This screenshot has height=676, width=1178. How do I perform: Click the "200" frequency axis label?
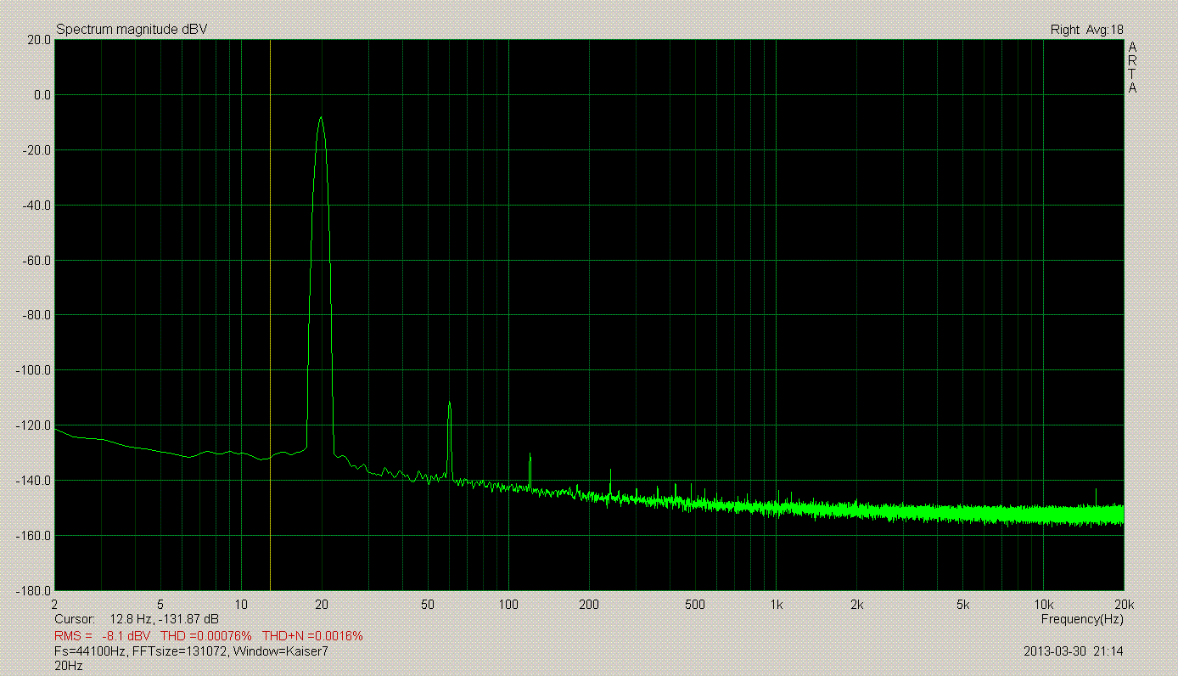589,604
